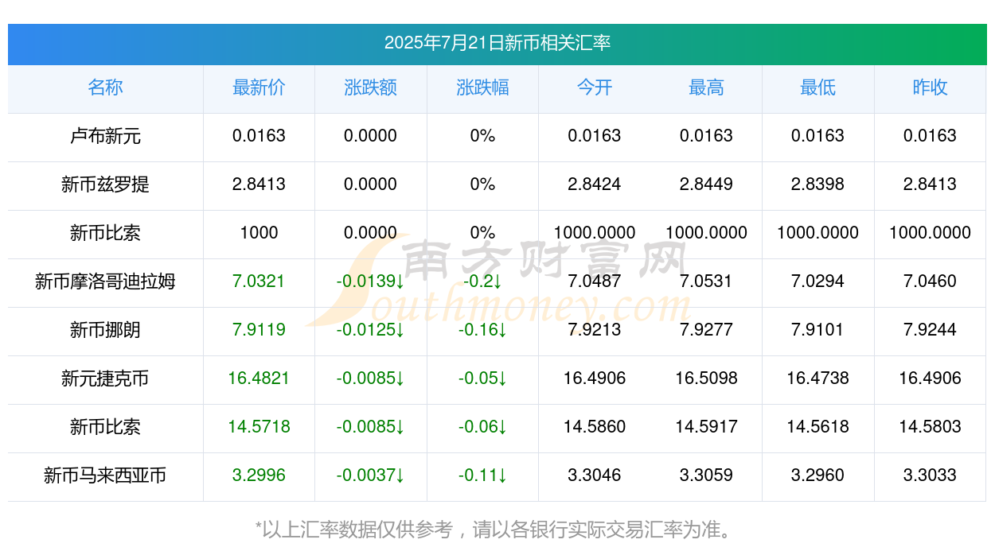Click the green price 14.5718
The image size is (995, 555).
(x=259, y=427)
